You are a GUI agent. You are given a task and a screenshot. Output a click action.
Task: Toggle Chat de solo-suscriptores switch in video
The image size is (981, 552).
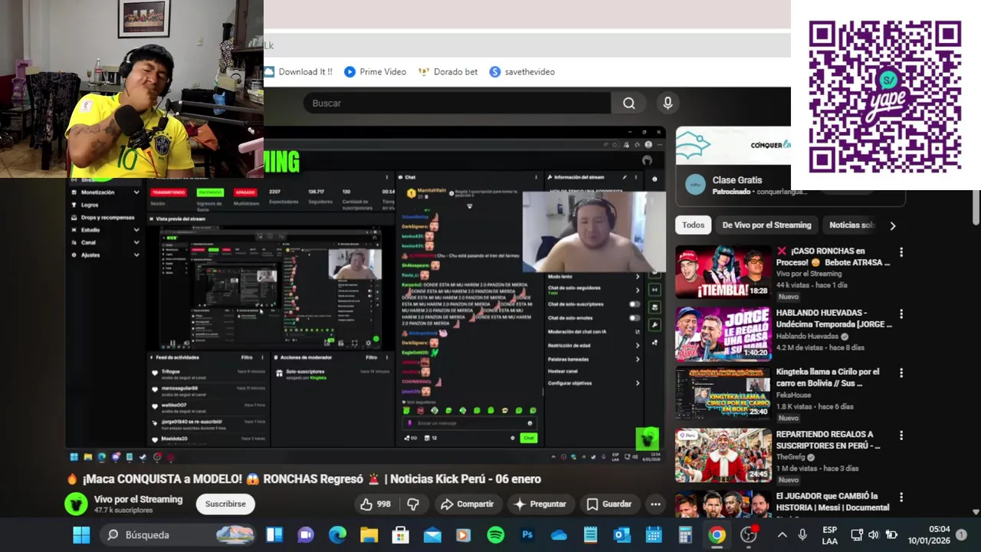click(634, 304)
